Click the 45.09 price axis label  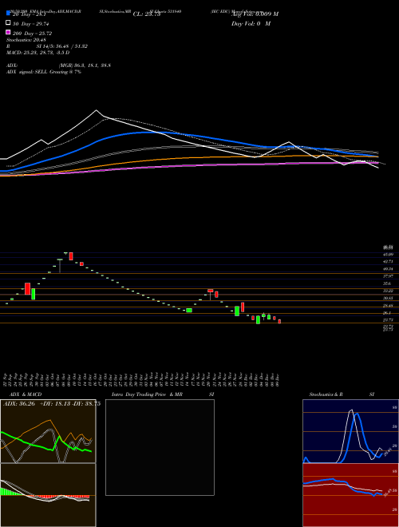389,255
